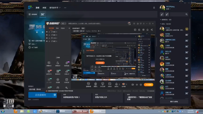This screenshot has height=114, width=203.
Task: Collapse the friends 35/100 group
Action: pyautogui.click(x=166, y=24)
